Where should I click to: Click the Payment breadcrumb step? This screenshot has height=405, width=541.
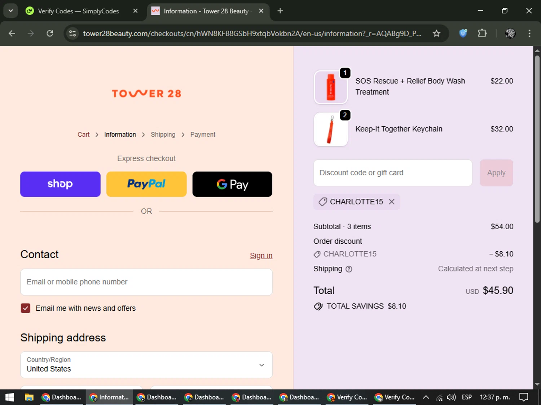pyautogui.click(x=203, y=134)
